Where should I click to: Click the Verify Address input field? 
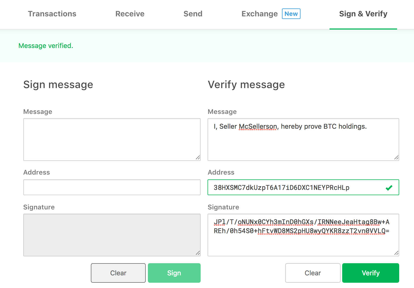point(296,187)
